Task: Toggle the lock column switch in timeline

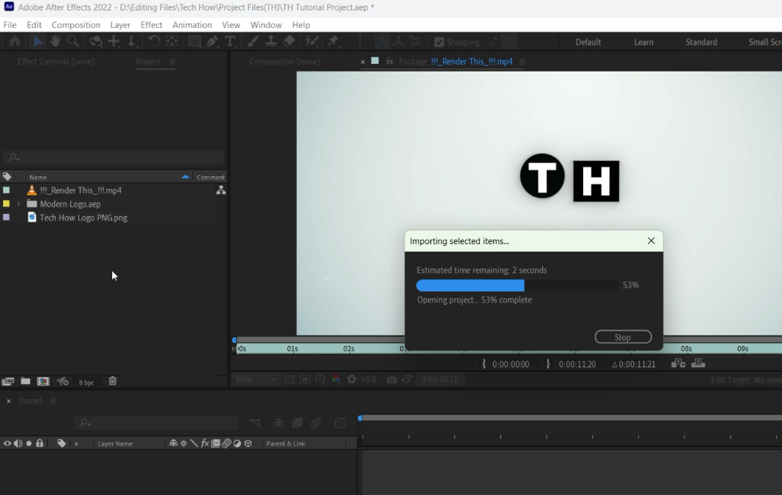Action: (39, 443)
